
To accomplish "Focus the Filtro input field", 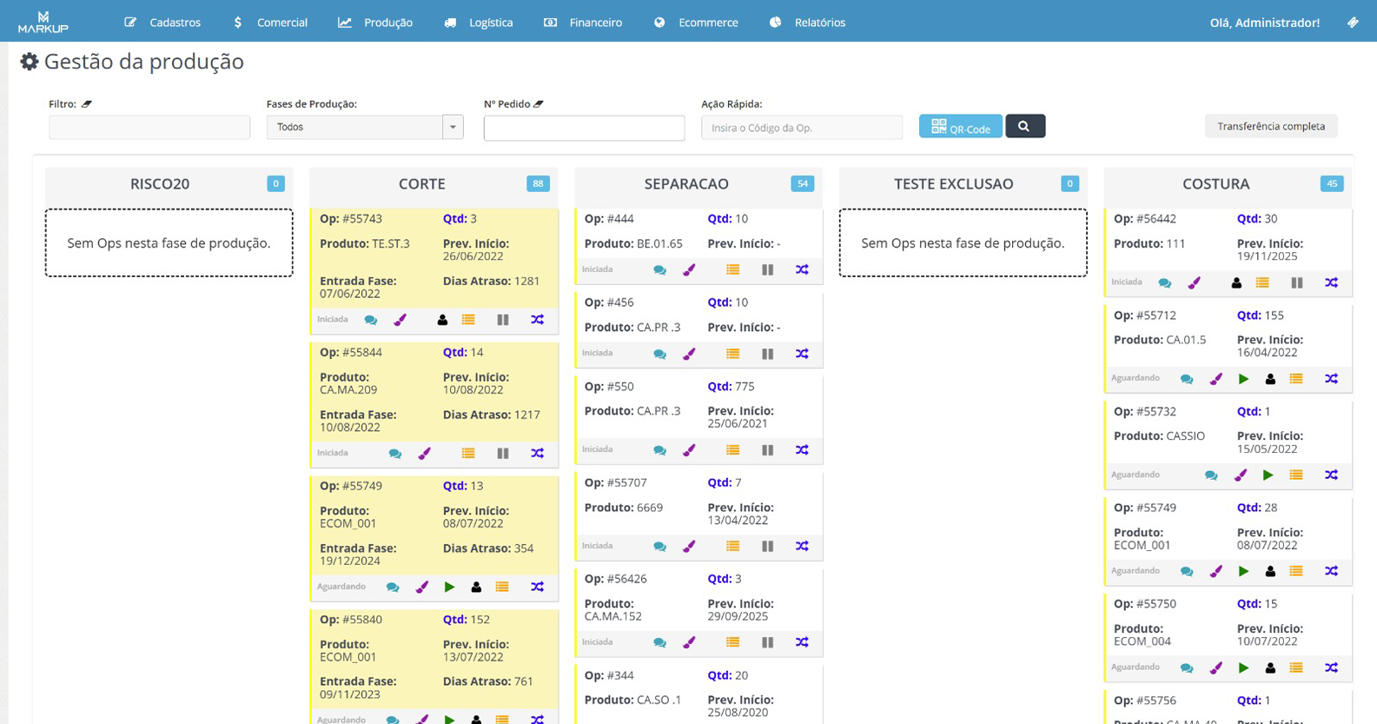I will click(149, 128).
